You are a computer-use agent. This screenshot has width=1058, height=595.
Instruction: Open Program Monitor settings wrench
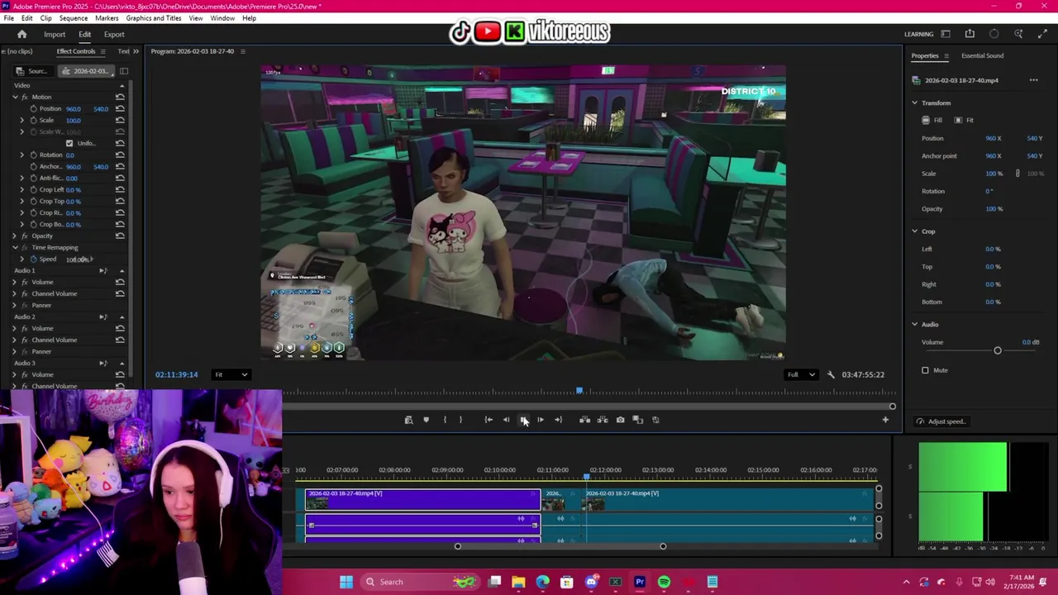tap(831, 374)
